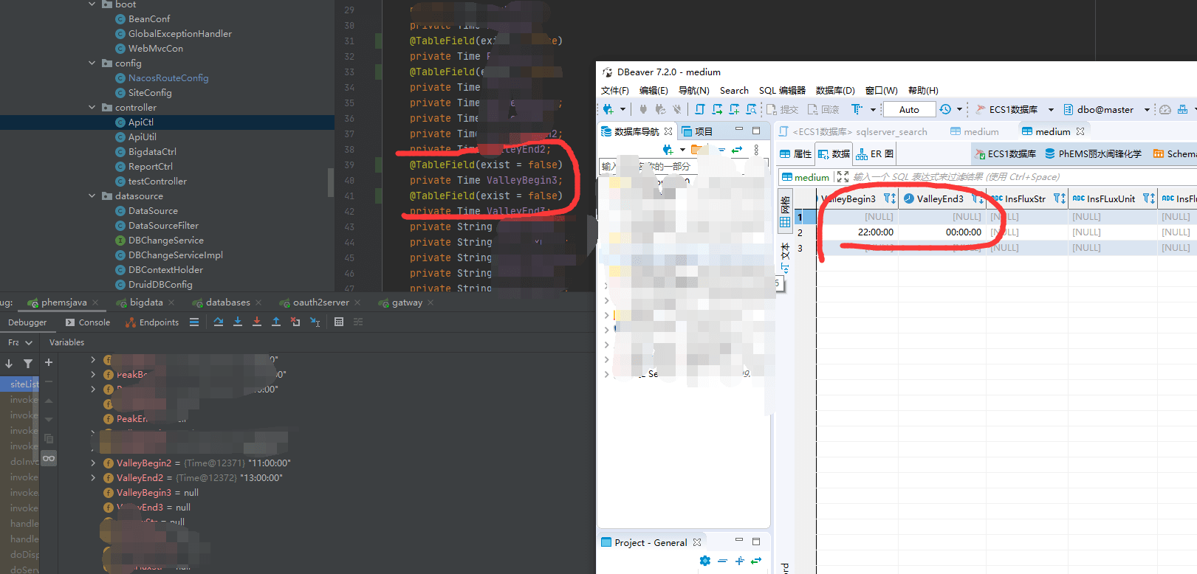
Task: Open the bigdata run tab
Action: 145,302
